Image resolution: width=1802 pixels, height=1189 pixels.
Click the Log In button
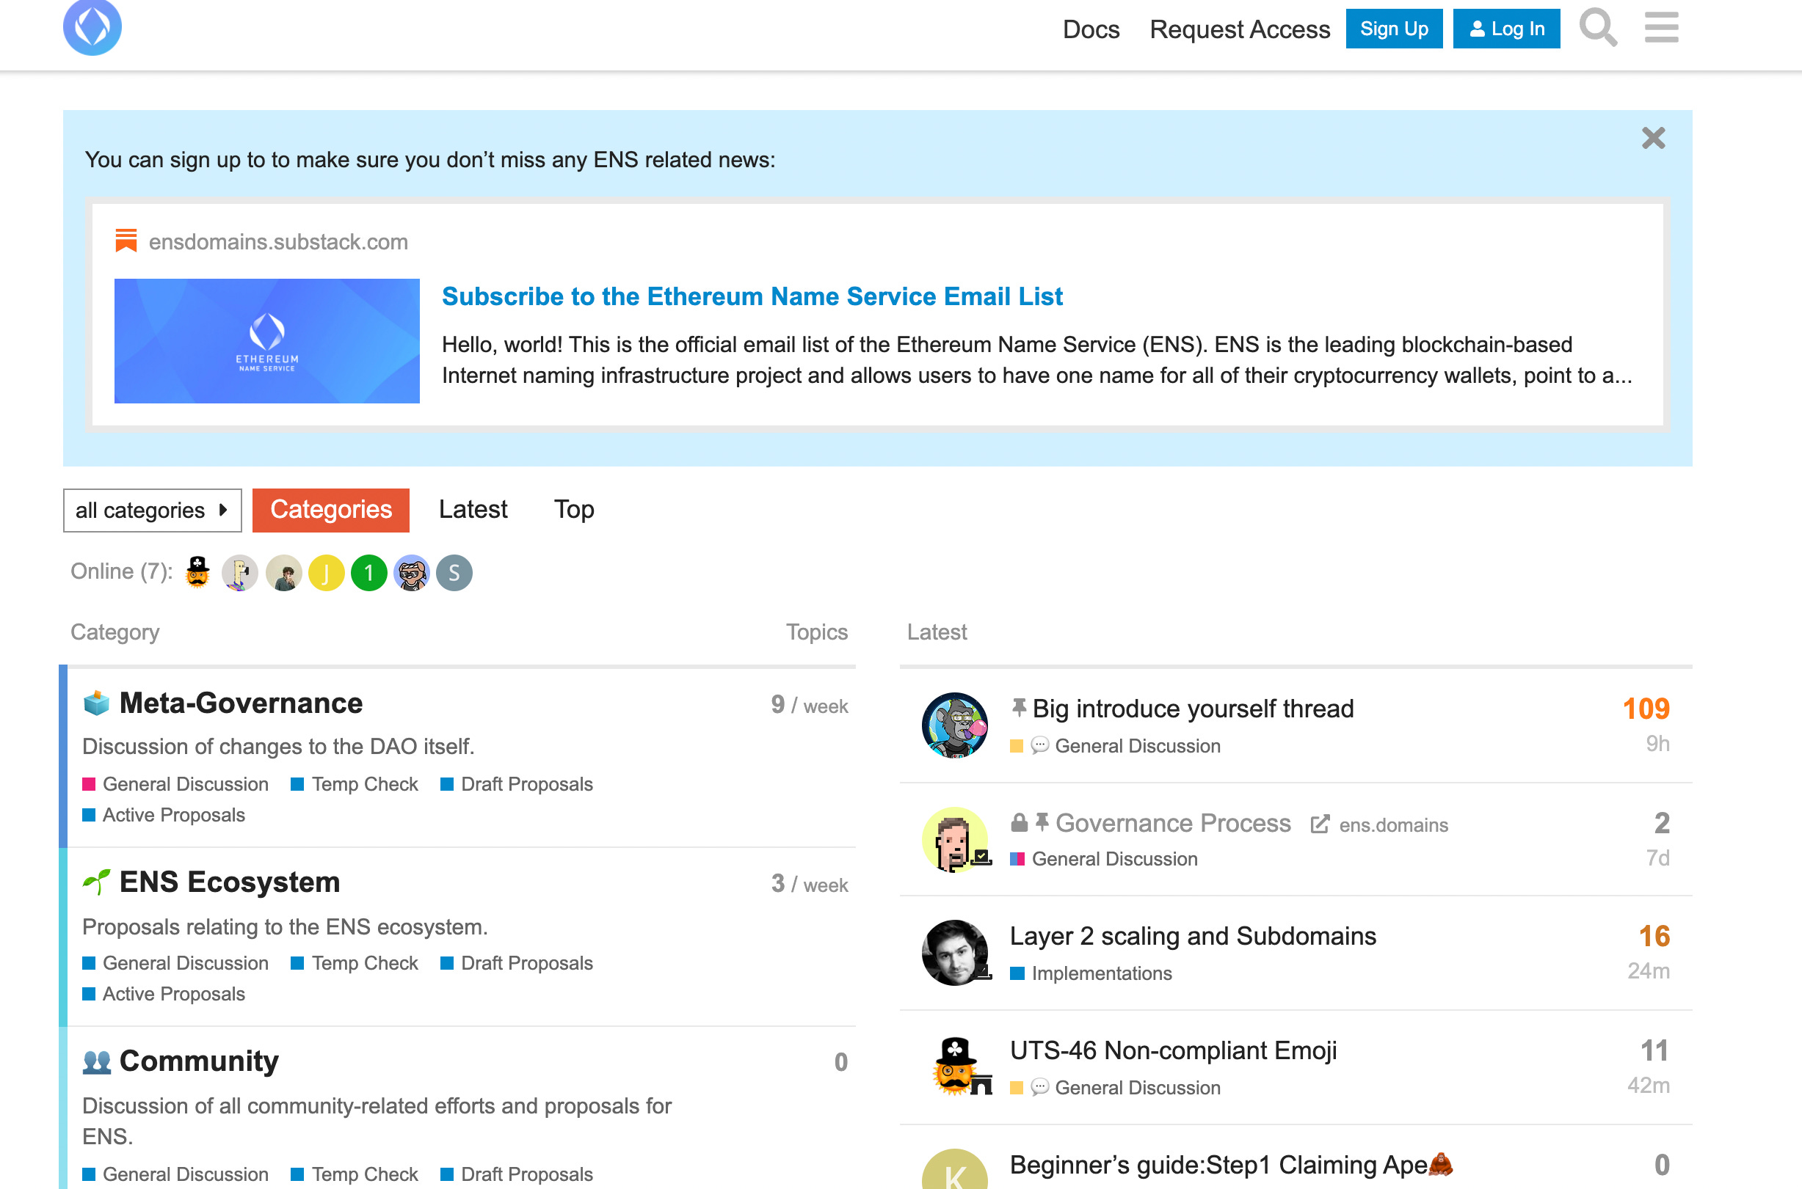click(1506, 29)
